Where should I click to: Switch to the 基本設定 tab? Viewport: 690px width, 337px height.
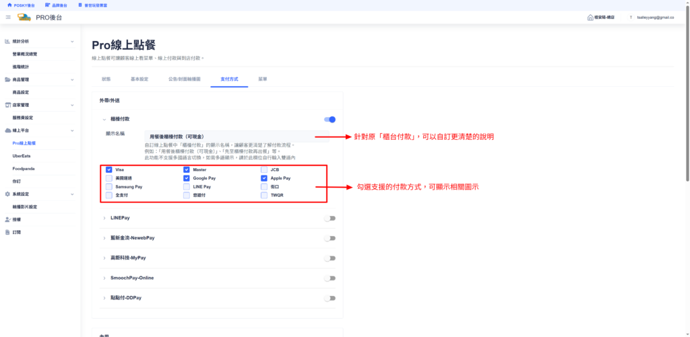click(139, 79)
